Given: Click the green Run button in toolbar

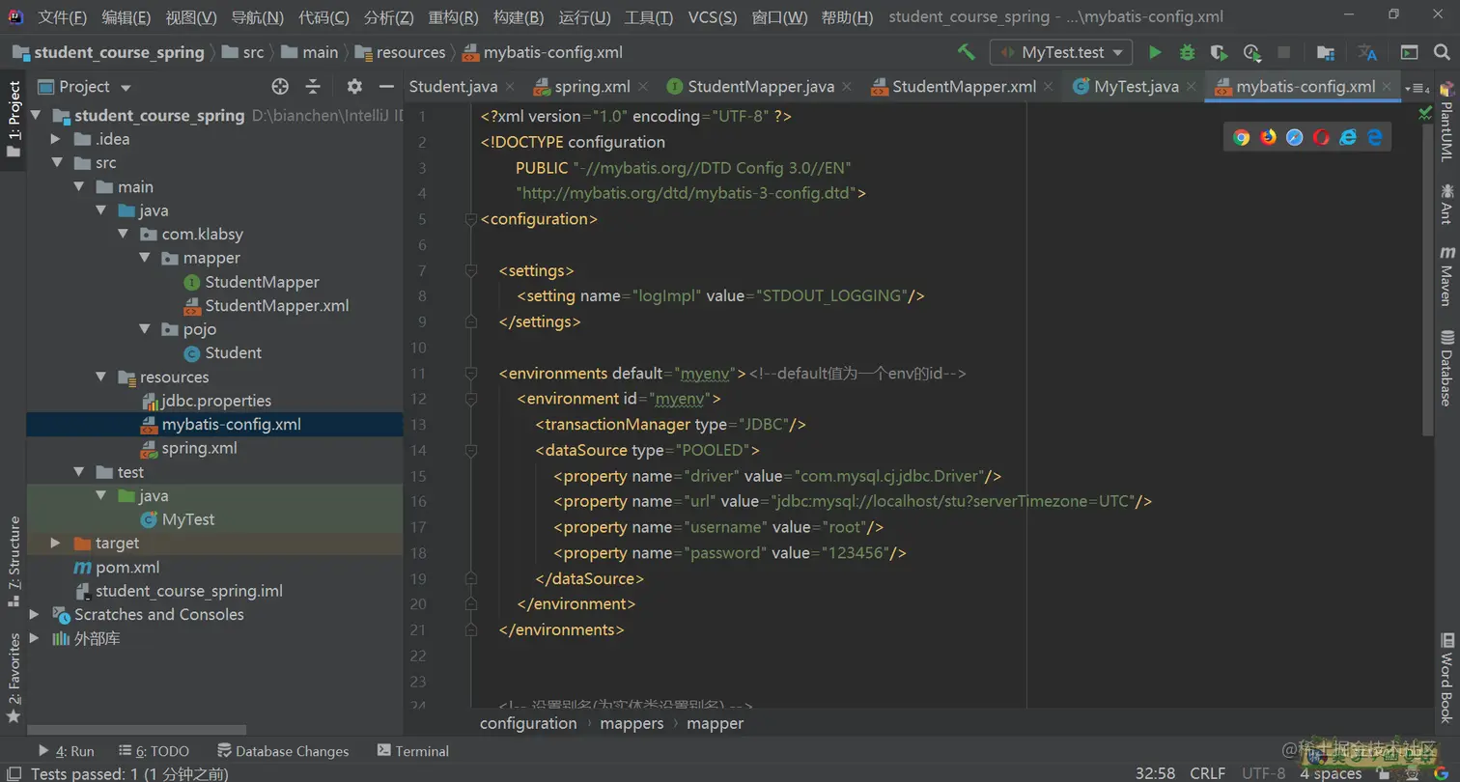Looking at the screenshot, I should [1155, 53].
